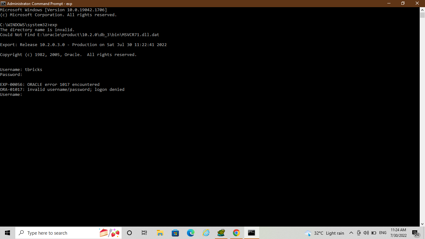
Task: Click the '(c) Microsoft Corporation' rights line
Action: pos(58,15)
